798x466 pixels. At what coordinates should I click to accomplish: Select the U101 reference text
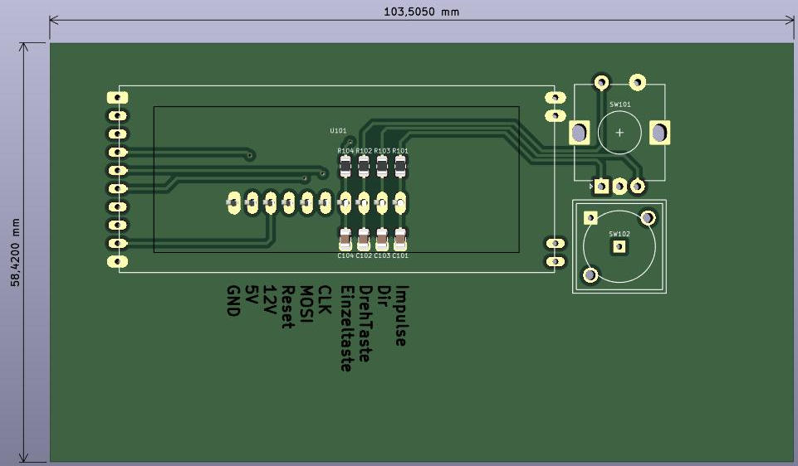338,131
